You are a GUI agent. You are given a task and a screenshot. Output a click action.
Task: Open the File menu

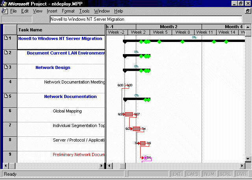point(13,11)
